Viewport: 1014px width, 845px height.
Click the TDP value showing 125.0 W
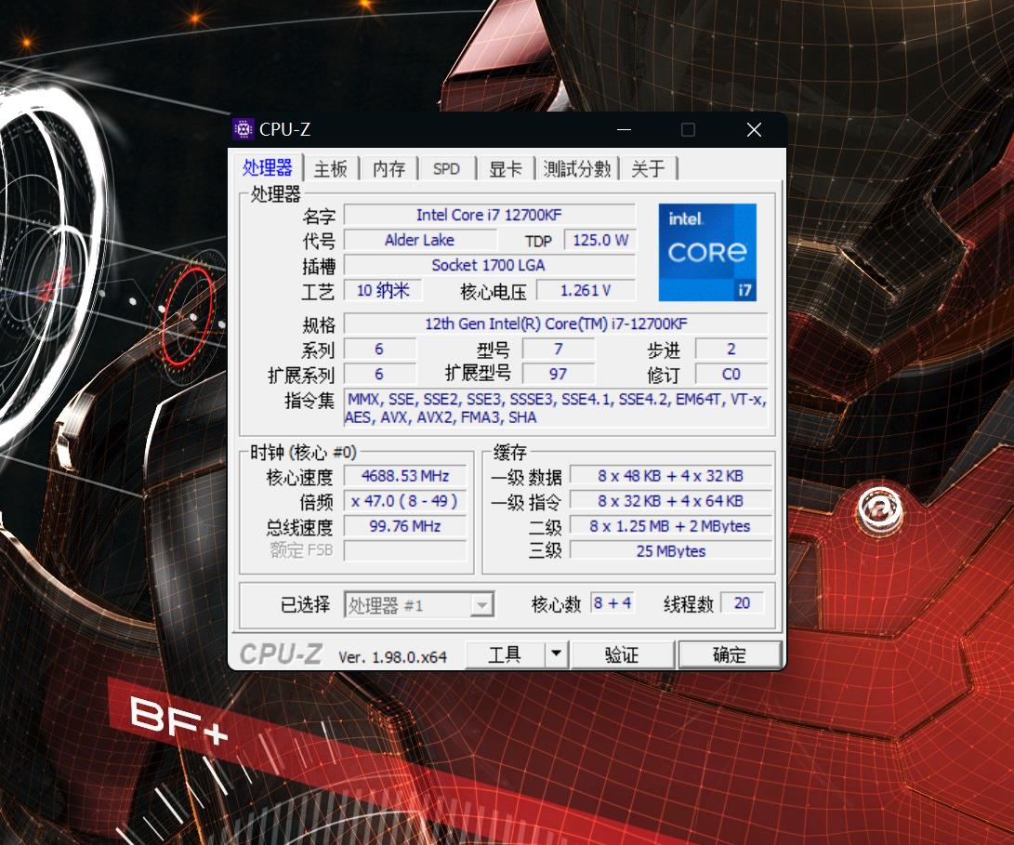click(599, 240)
